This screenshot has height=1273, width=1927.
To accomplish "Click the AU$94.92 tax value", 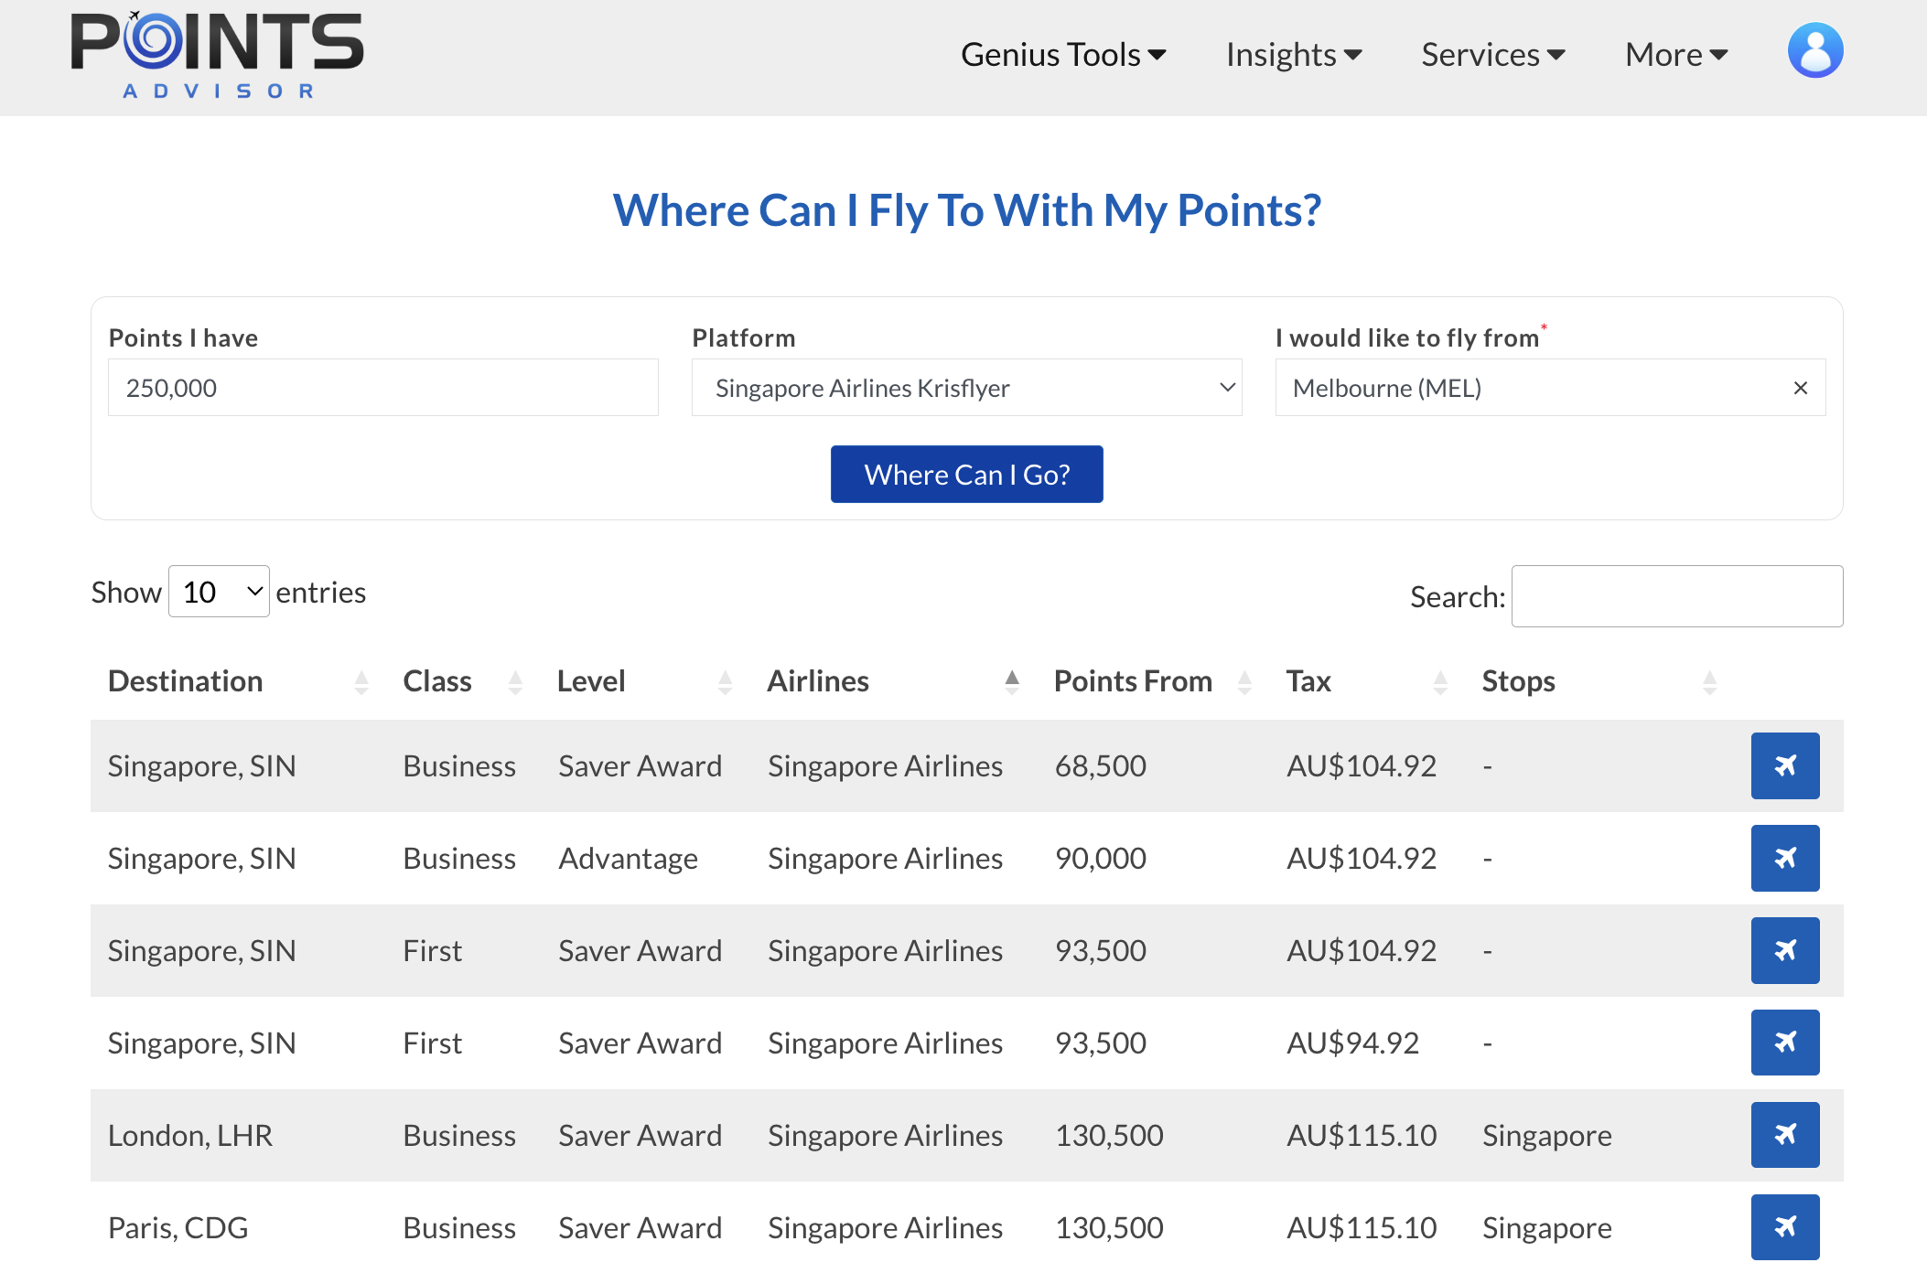I will coord(1352,1043).
